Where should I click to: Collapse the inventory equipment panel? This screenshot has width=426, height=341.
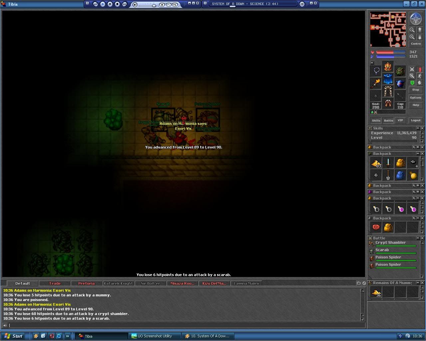point(372,63)
